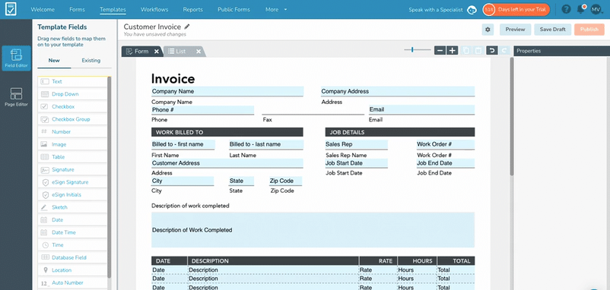Switch to the Existing fields tab
610x290 pixels.
(x=91, y=61)
